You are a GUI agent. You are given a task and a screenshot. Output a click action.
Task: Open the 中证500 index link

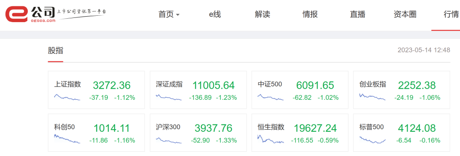point(270,85)
